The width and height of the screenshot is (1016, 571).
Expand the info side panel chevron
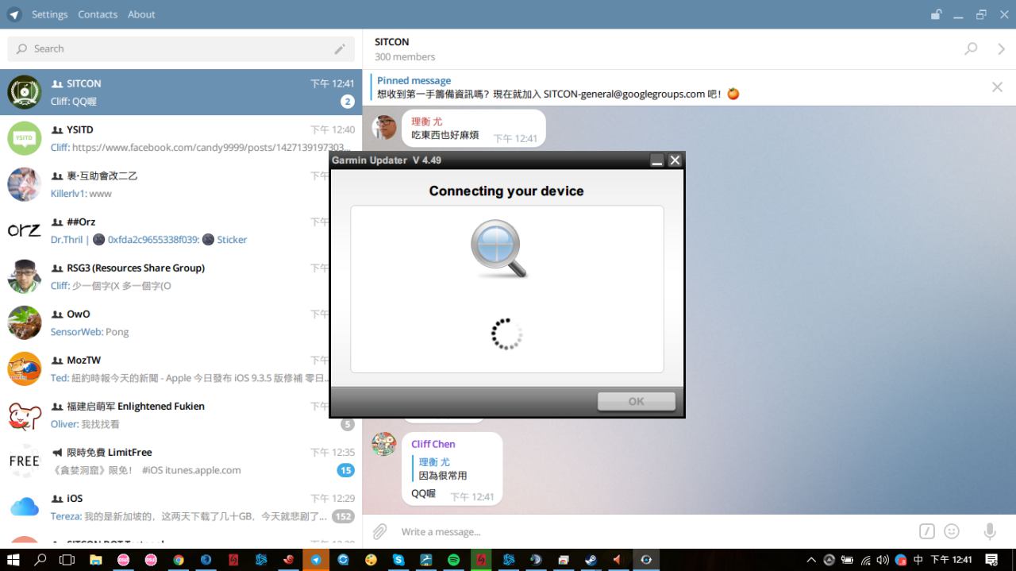(1002, 48)
